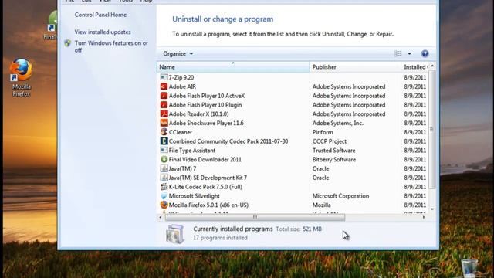Click the K-Lite Codec Pack icon

164,187
